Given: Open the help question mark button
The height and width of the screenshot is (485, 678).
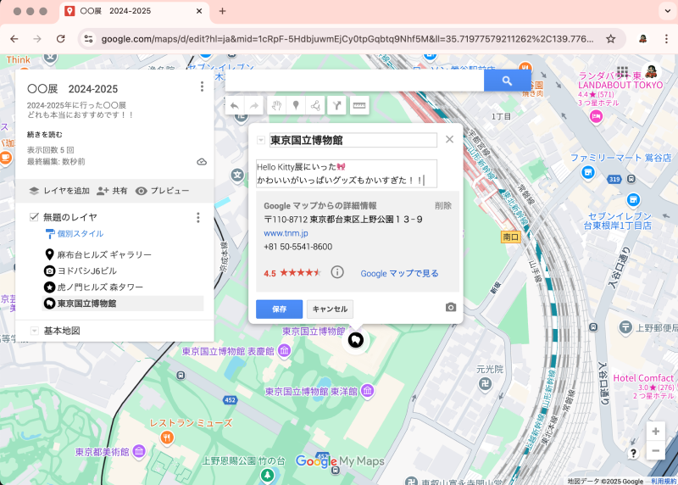Looking at the screenshot, I should tap(633, 453).
